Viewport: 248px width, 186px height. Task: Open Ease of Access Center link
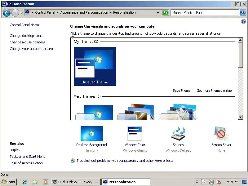[x=26, y=163]
